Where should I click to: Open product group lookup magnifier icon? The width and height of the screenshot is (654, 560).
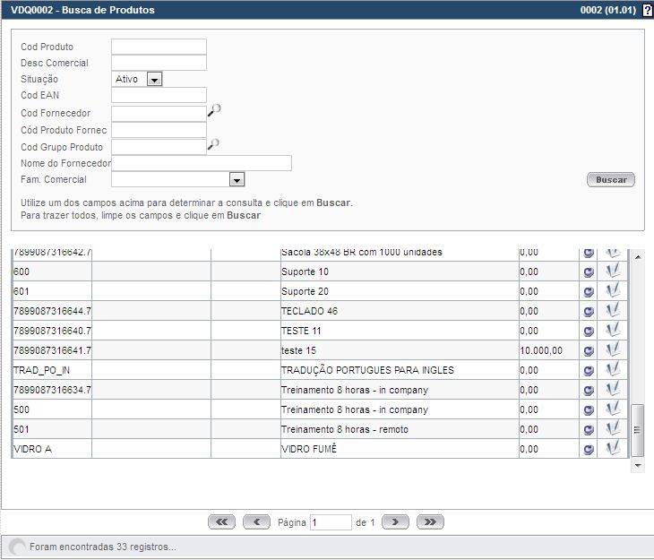(x=214, y=144)
